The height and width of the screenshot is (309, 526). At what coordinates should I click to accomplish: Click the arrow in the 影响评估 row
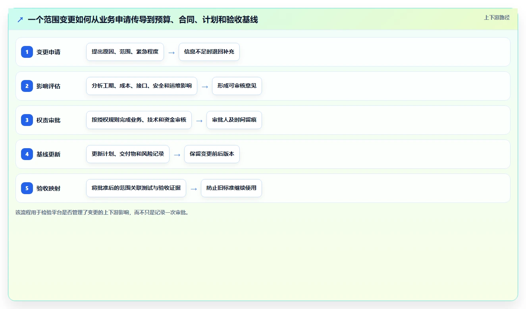[x=205, y=86]
